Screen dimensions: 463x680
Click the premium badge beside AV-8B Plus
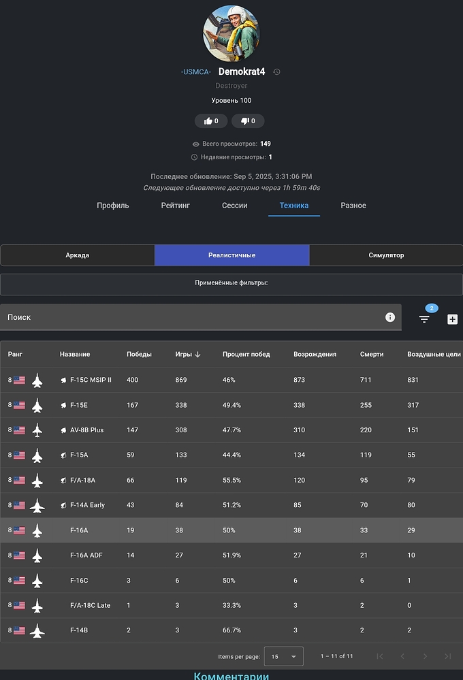(x=63, y=430)
